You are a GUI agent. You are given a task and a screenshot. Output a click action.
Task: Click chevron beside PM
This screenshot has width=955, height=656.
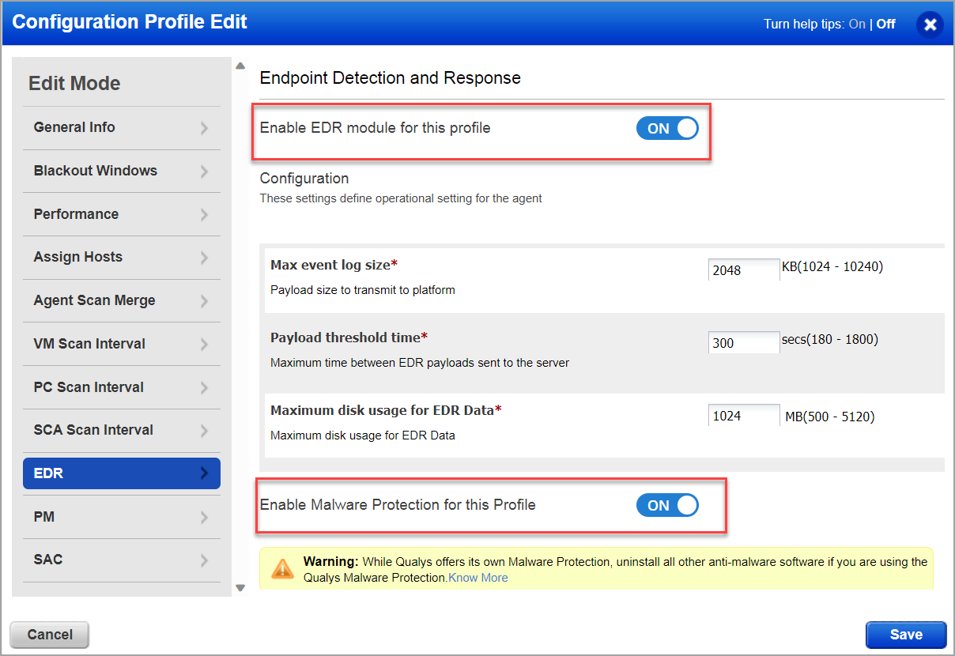[x=204, y=518]
